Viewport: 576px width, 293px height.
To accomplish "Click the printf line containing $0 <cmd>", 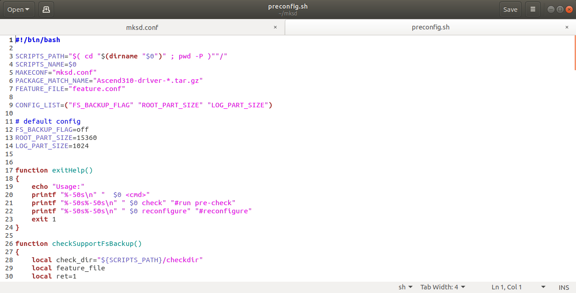I will (91, 195).
